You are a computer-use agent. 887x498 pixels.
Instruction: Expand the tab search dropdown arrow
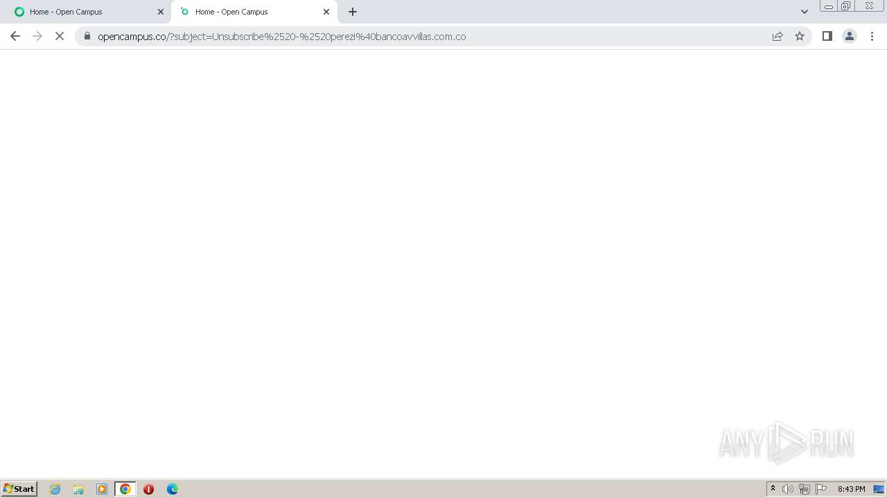click(804, 12)
